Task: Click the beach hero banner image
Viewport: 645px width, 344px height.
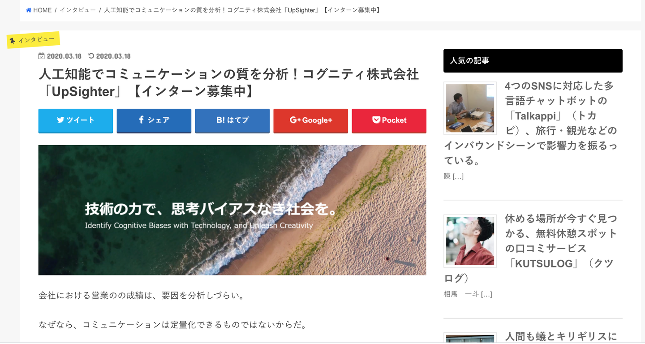Action: pos(232,210)
